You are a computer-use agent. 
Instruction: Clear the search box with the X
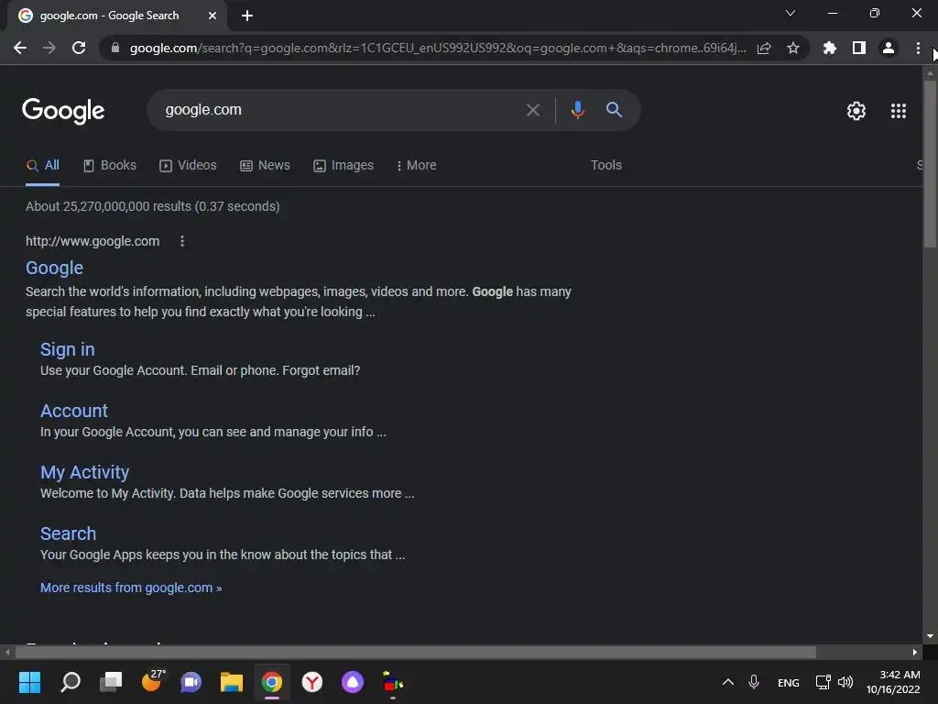[533, 110]
